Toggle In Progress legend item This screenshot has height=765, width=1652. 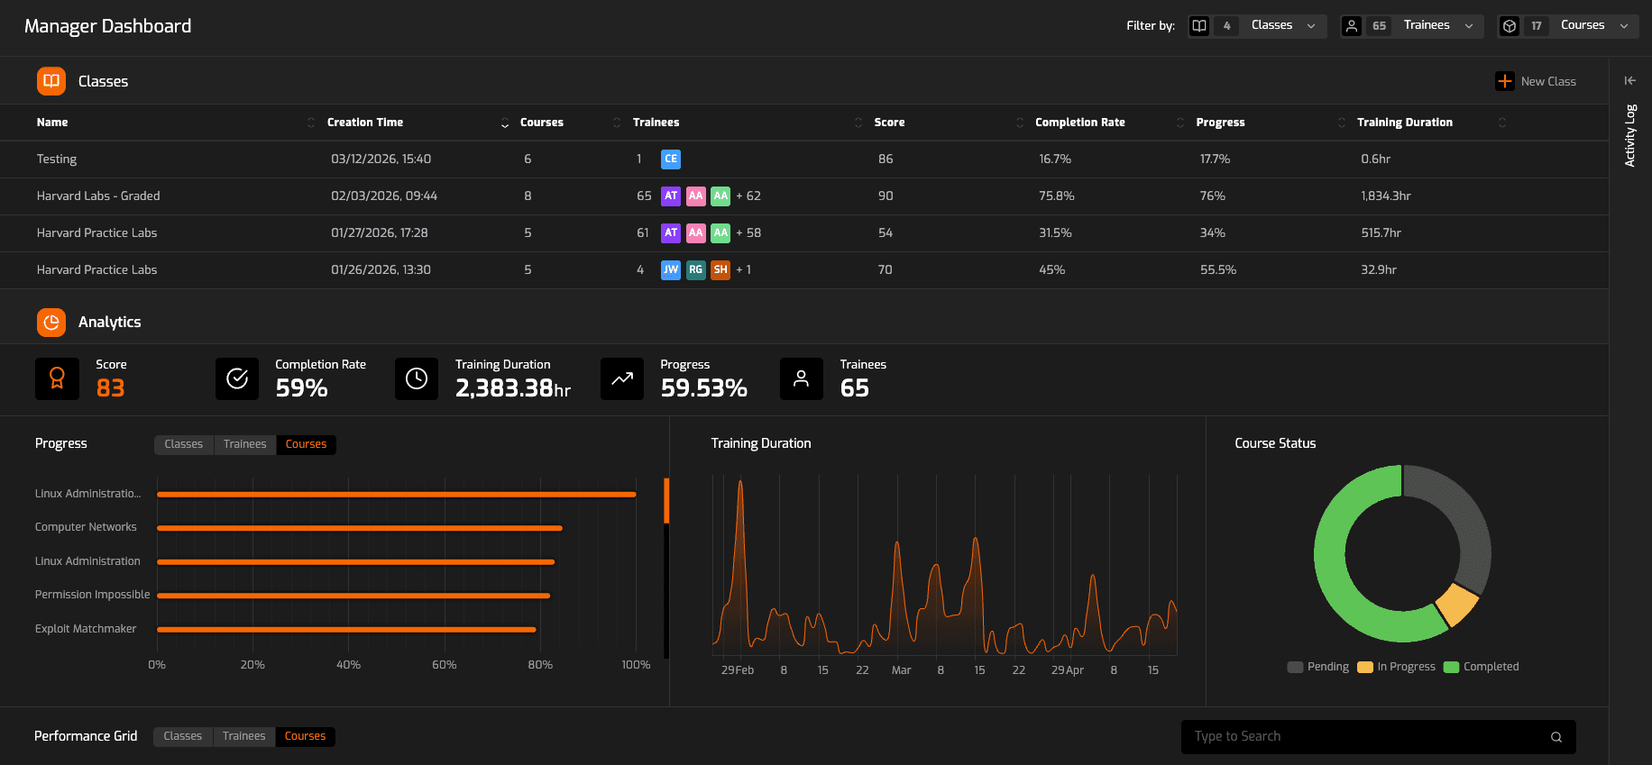(1397, 667)
